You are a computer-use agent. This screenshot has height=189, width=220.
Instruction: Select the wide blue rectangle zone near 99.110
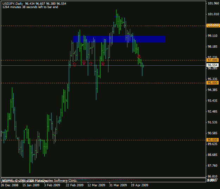[119, 39]
